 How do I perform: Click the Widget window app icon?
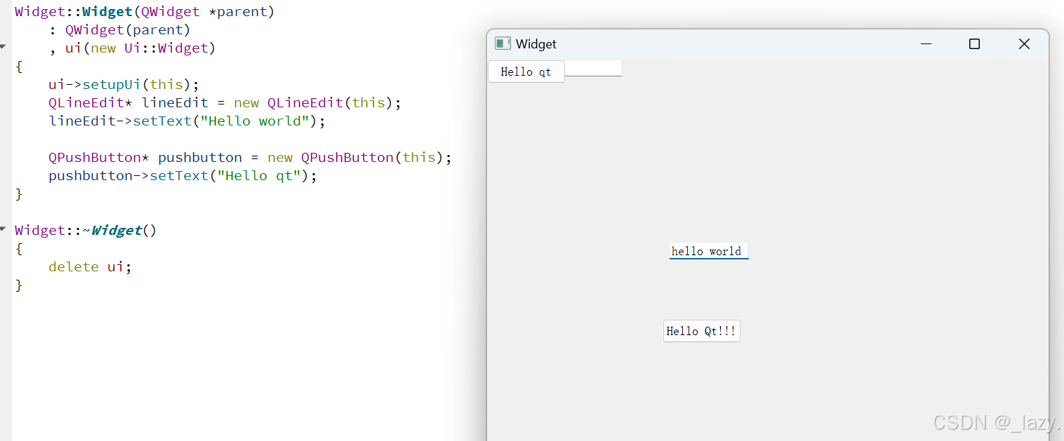(x=503, y=43)
